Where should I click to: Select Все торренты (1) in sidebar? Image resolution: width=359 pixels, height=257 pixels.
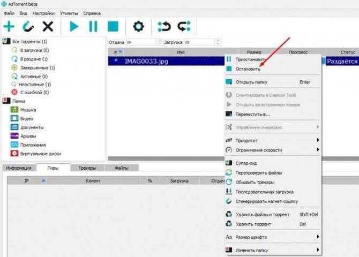point(30,41)
